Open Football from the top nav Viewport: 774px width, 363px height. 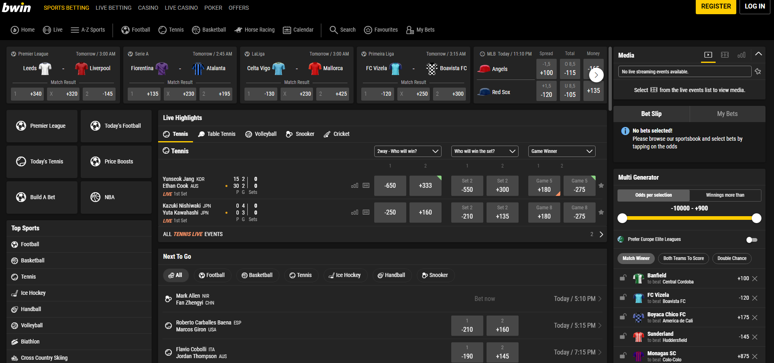click(x=136, y=30)
